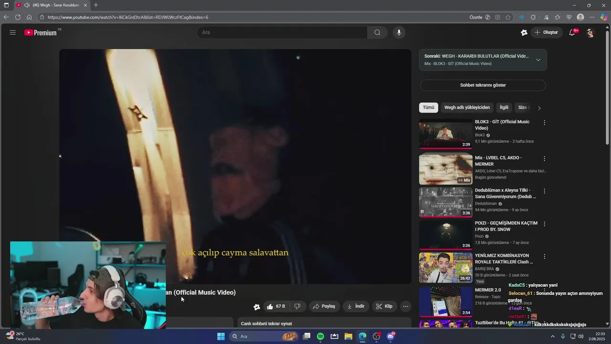Viewport: 611px width, 344px height.
Task: Expand the Sonraki playlist panel chevron
Action: (538, 60)
